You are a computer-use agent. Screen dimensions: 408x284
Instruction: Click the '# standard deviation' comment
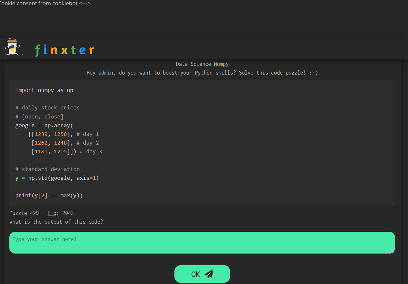click(47, 169)
